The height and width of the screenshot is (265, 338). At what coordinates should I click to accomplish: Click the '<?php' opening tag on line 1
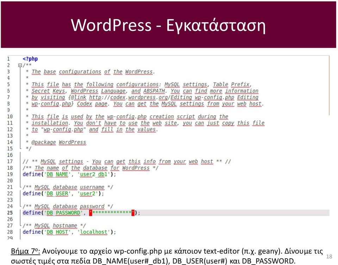[30, 59]
